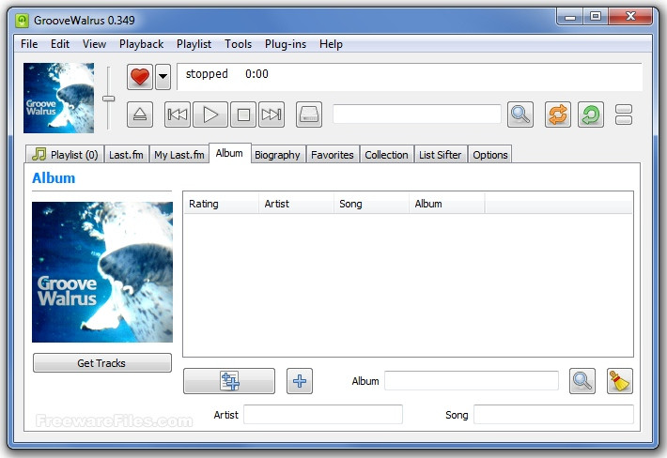
Task: Open the Playlist menu
Action: tap(194, 44)
